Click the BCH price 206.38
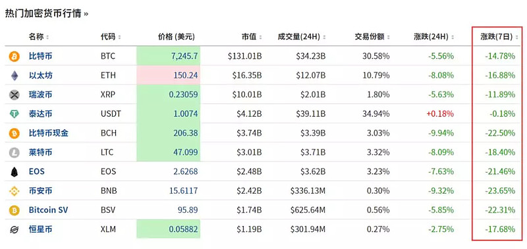The width and height of the screenshot is (527, 249). click(x=186, y=133)
